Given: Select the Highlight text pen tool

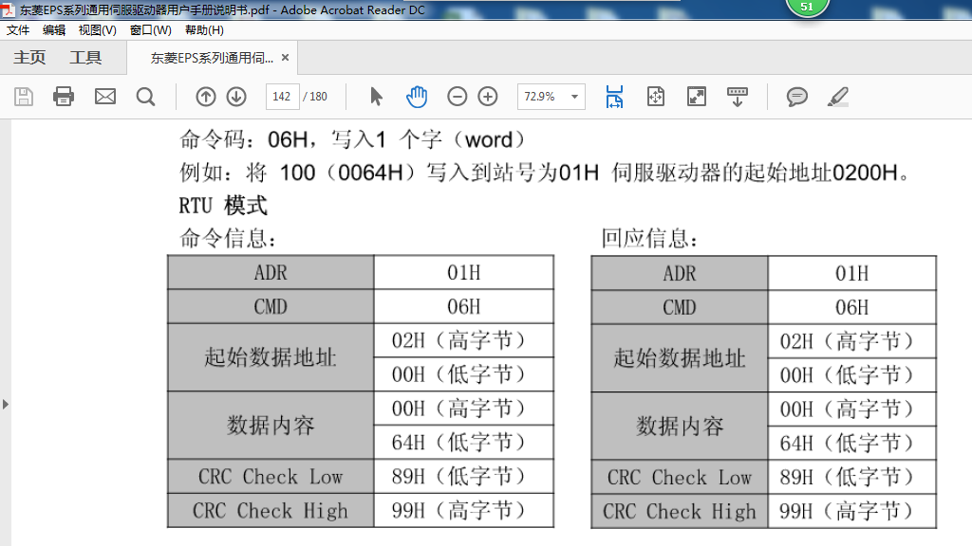Looking at the screenshot, I should (838, 97).
